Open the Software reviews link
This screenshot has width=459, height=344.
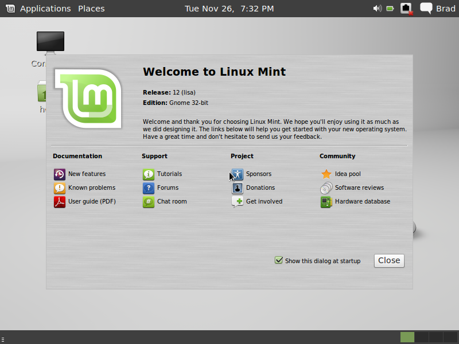[x=360, y=187]
